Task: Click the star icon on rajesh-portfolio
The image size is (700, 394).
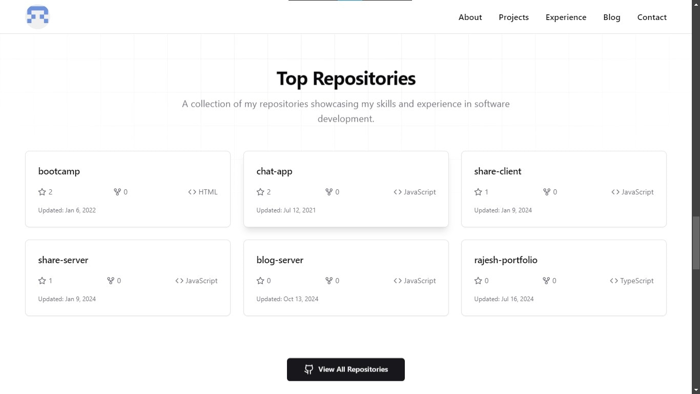Action: tap(478, 281)
